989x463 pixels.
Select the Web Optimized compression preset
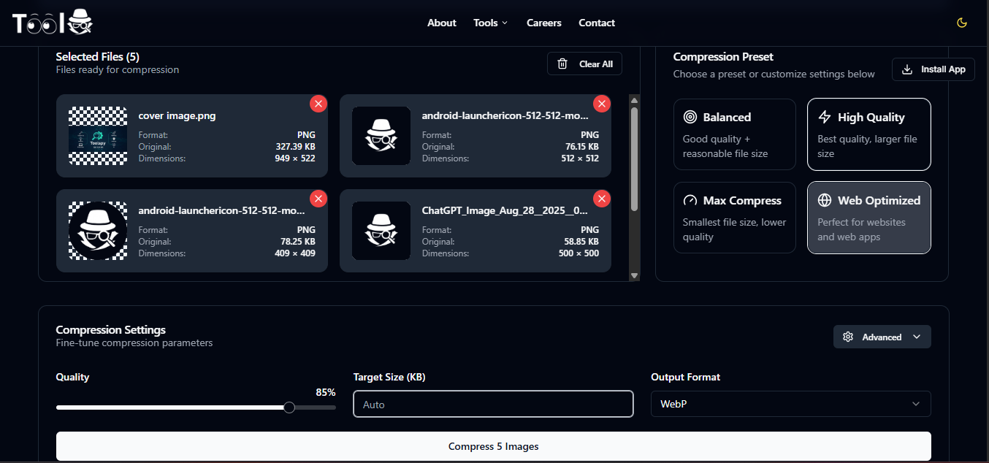pos(868,218)
